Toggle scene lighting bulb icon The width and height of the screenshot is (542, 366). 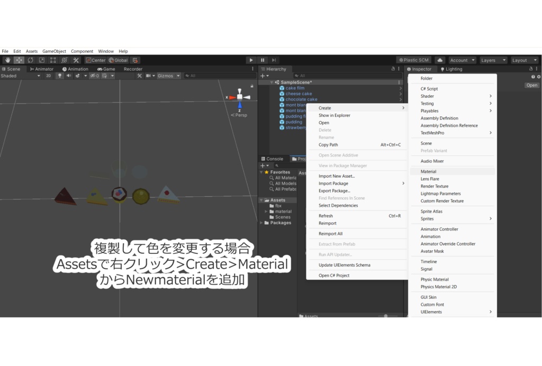[59, 76]
